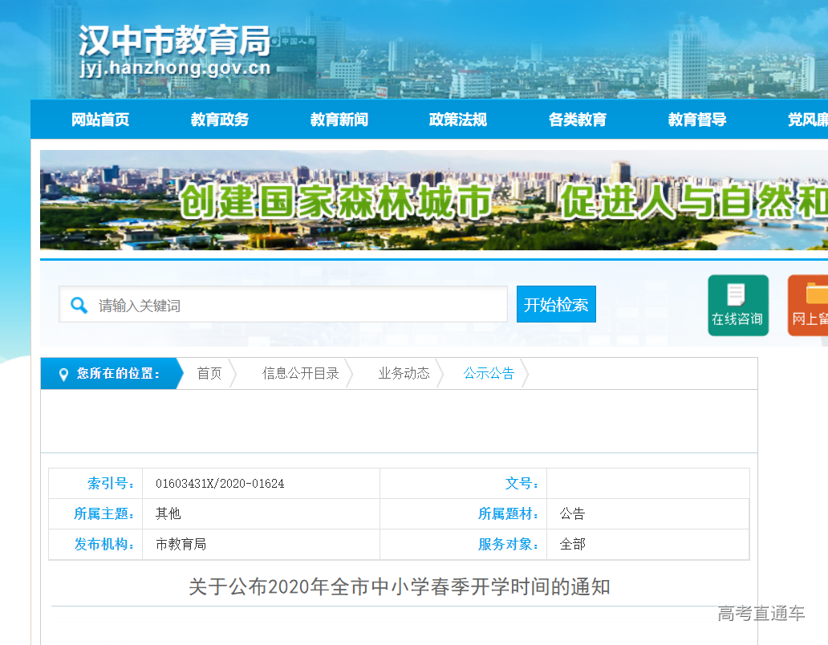Viewport: 828px width, 645px height.
Task: Click the location pin icon in breadcrumb
Action: tap(64, 375)
